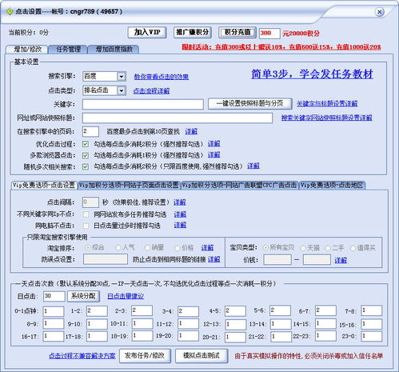Select the Vip免费选项-点击设置 tab
Screen dimensions: 399x372
point(44,186)
